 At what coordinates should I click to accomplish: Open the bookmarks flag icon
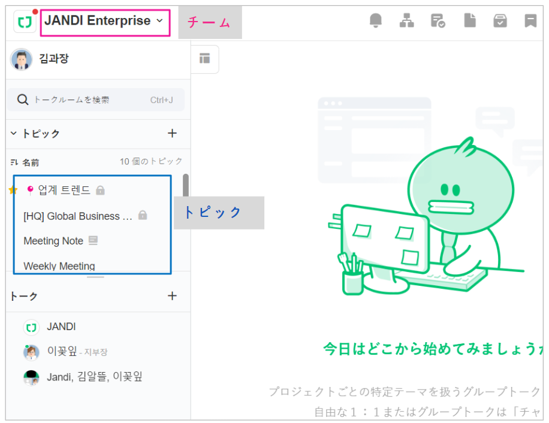click(530, 20)
